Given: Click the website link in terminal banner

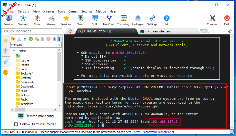Looking at the screenshot, I should click(x=184, y=76).
